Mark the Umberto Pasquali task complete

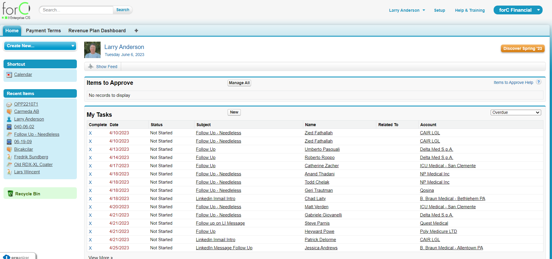[x=90, y=150]
